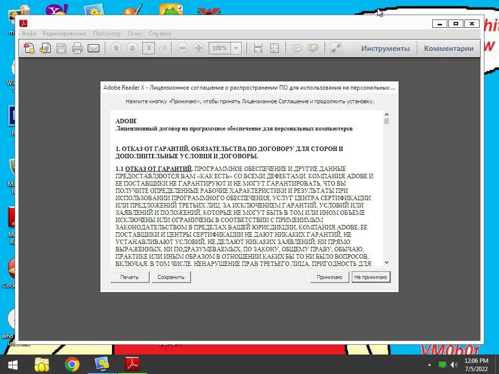This screenshot has height=374, width=499.
Task: Go to next page arrow icon
Action: point(132,48)
